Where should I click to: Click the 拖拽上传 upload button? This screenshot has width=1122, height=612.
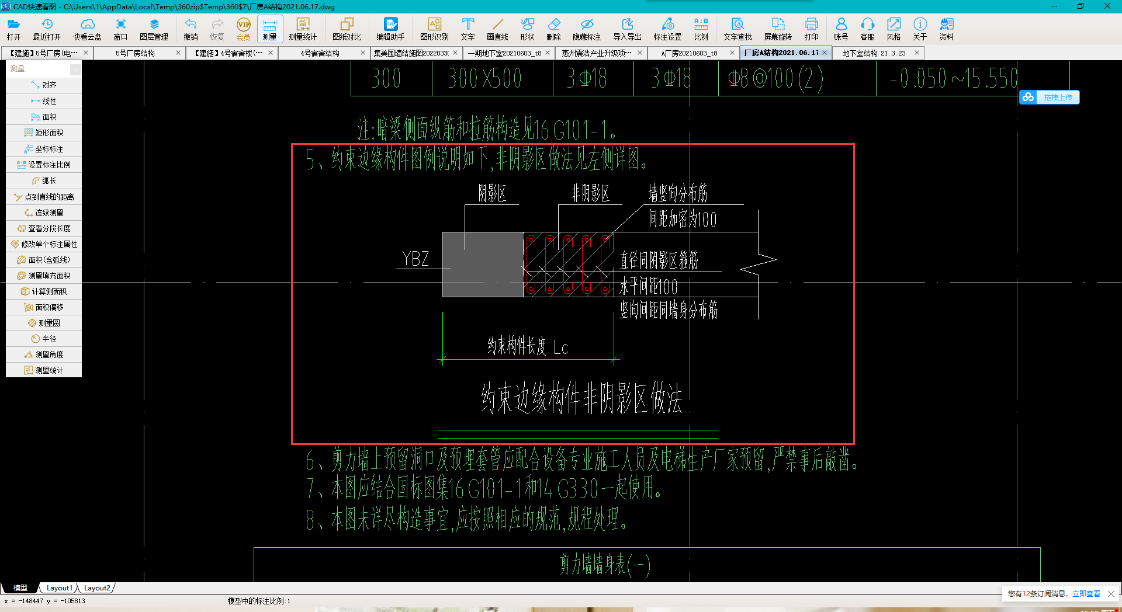[x=1050, y=98]
